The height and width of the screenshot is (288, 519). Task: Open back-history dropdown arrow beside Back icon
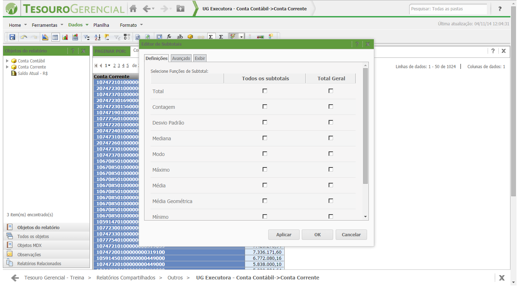click(153, 9)
